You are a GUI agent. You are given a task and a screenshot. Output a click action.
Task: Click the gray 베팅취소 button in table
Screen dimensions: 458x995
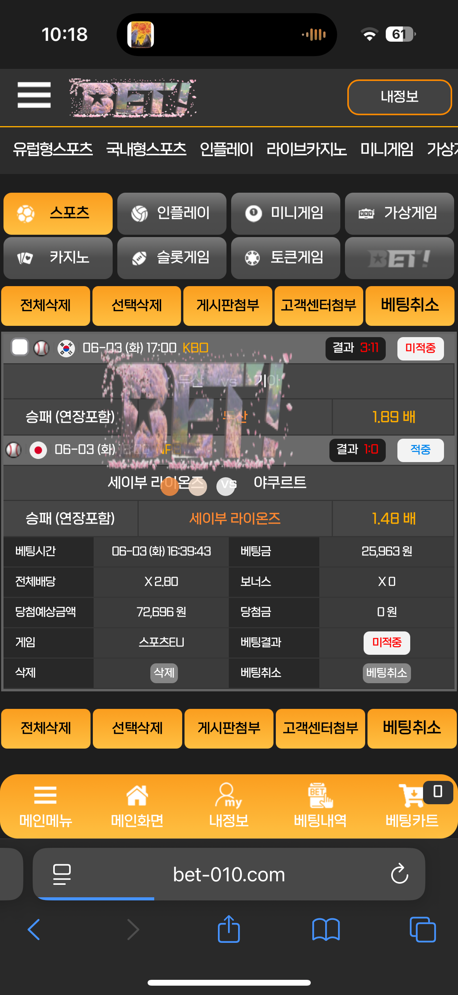click(x=387, y=673)
